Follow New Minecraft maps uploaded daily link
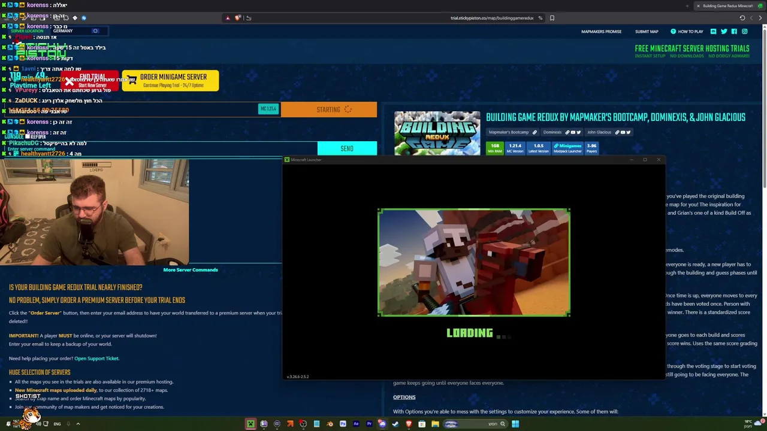Viewport: 767px width, 431px height. tap(56, 390)
